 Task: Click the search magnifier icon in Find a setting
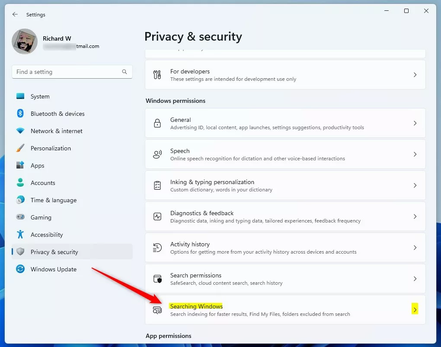coord(125,72)
